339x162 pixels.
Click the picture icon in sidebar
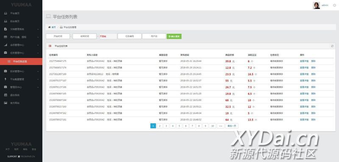6,103
